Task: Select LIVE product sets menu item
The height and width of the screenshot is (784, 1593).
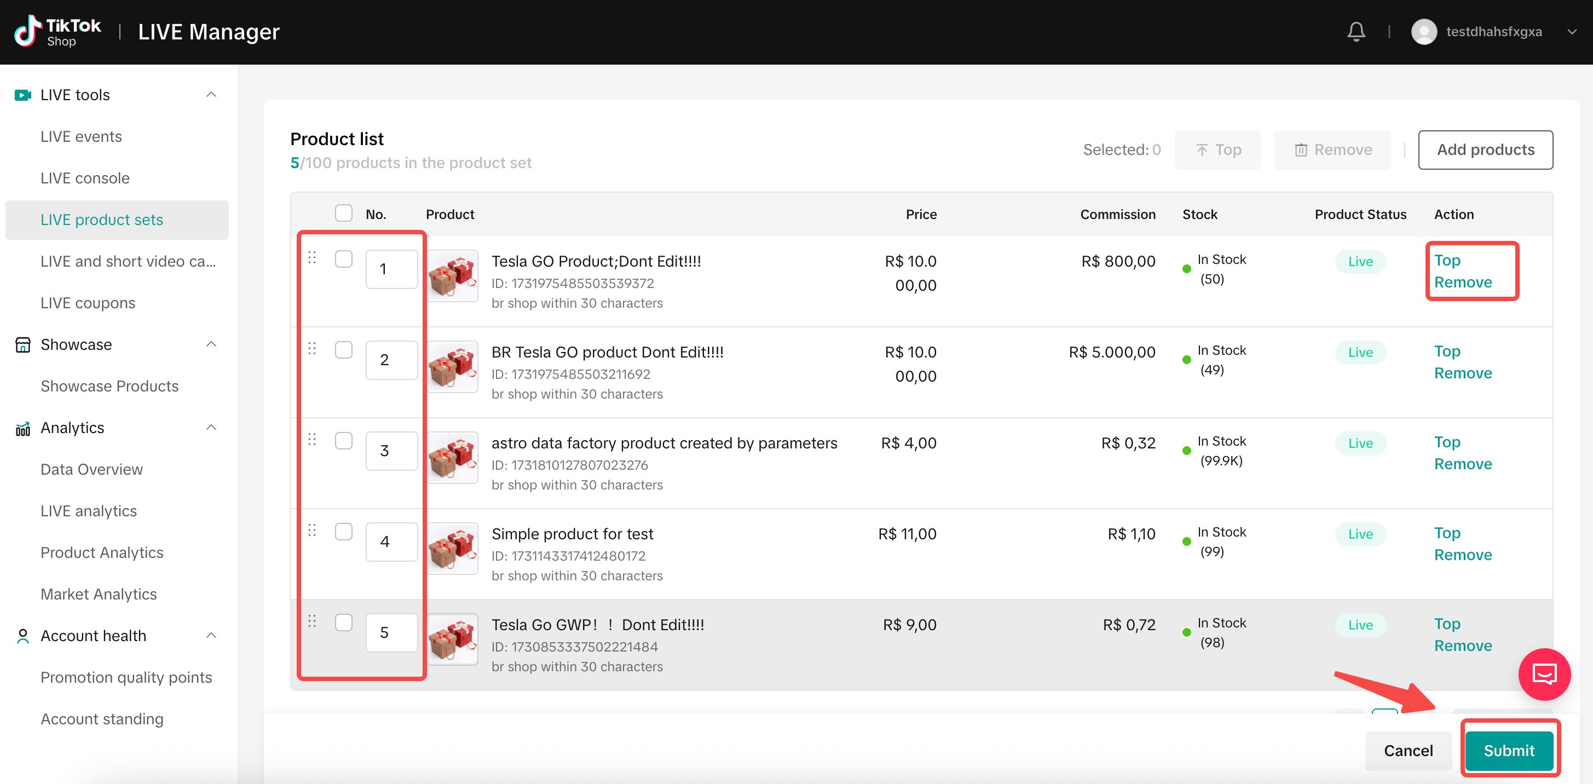Action: coord(117,220)
